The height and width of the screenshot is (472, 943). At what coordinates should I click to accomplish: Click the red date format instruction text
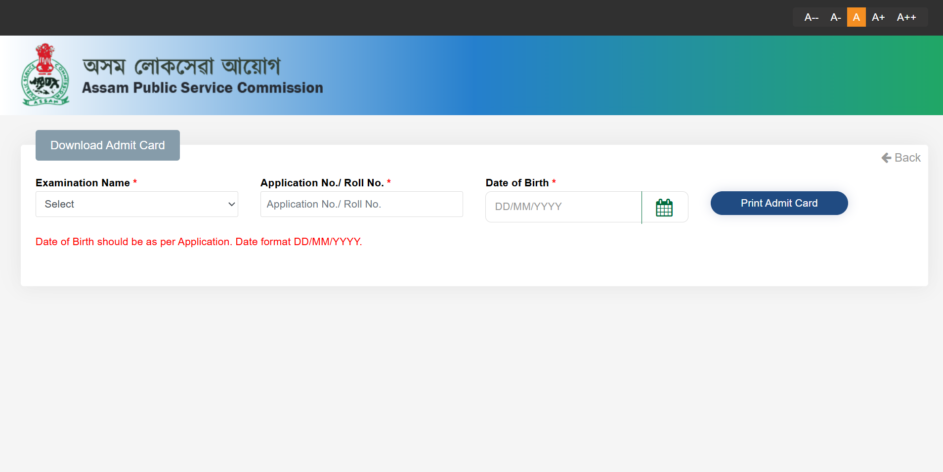click(x=198, y=242)
